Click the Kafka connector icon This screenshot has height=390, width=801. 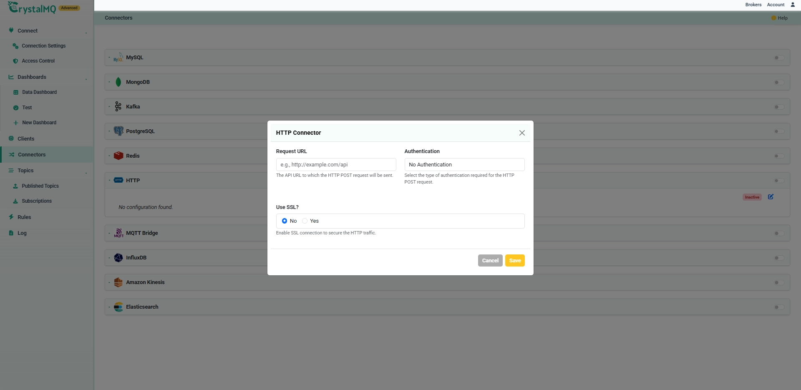coord(118,107)
